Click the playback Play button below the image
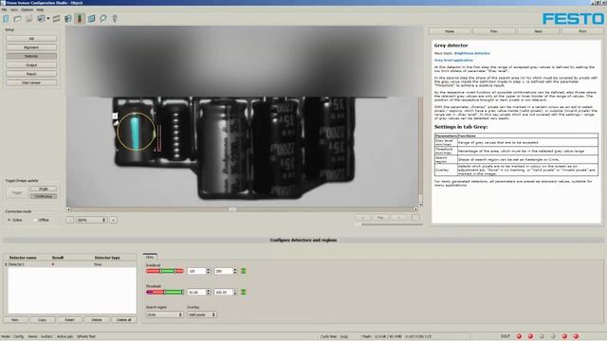 (x=380, y=218)
